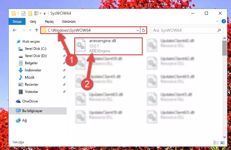Customize Quick Access Toolbar dropdown
This screenshot has height=150, width=231.
coord(44,14)
